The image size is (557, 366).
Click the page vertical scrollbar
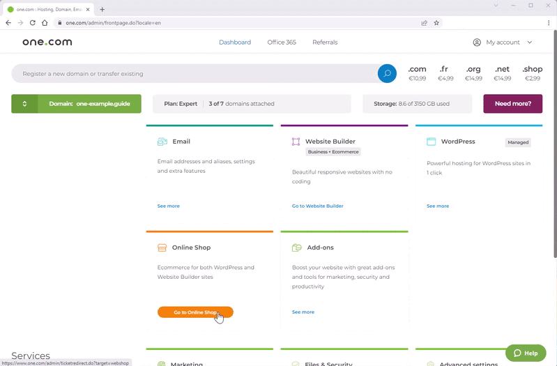(x=555, y=144)
